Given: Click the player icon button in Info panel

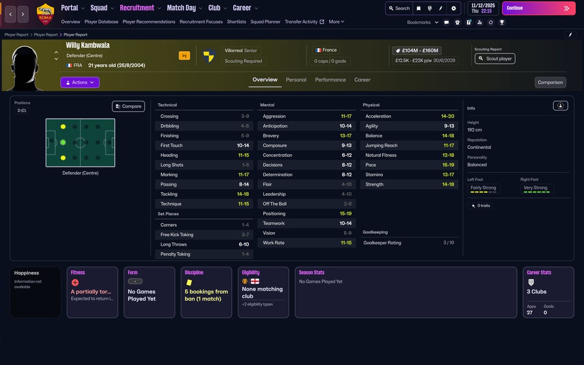Looking at the screenshot, I should 560,106.
